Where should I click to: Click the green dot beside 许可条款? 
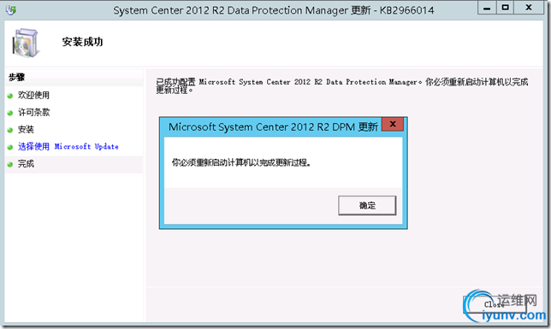pyautogui.click(x=10, y=113)
